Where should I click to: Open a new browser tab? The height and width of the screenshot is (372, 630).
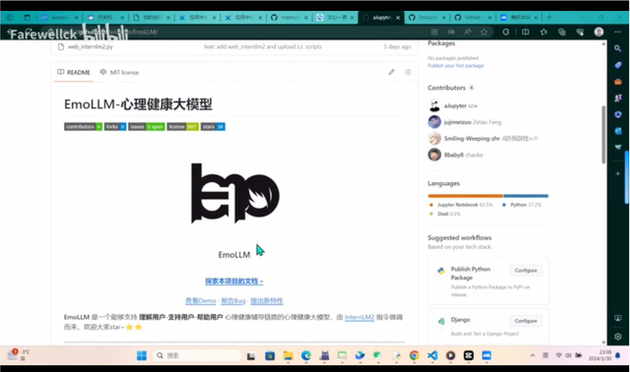549,17
